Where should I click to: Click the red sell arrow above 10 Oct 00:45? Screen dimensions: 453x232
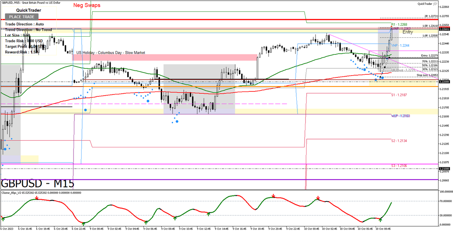(x=318, y=197)
